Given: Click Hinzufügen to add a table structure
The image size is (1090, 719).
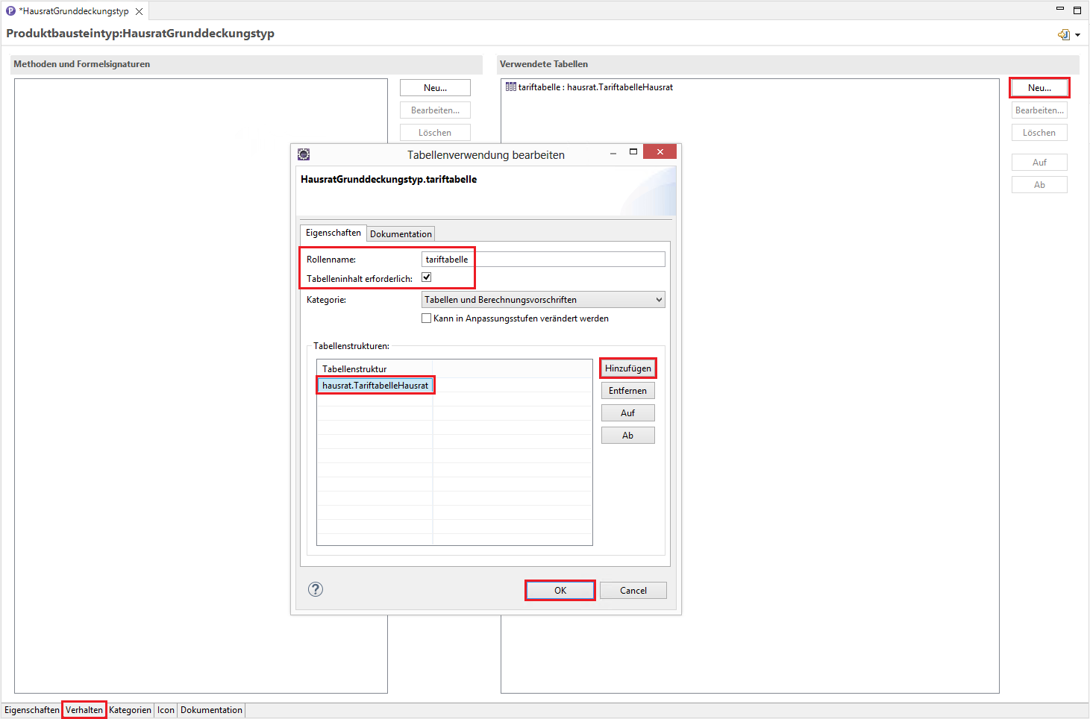Looking at the screenshot, I should pyautogui.click(x=628, y=368).
